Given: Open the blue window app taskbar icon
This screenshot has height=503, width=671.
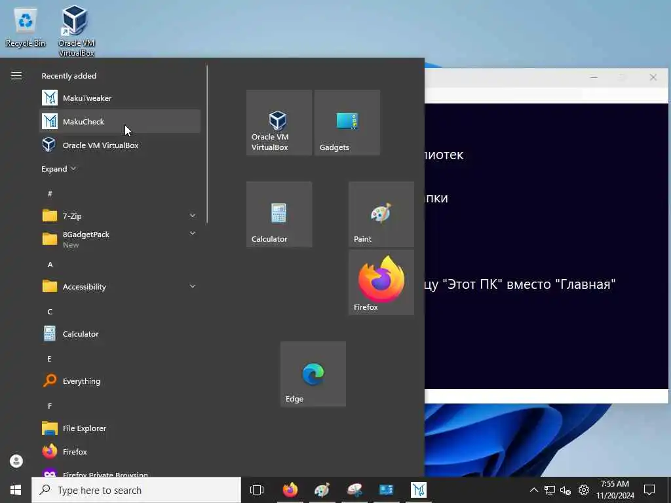Looking at the screenshot, I should [x=387, y=490].
